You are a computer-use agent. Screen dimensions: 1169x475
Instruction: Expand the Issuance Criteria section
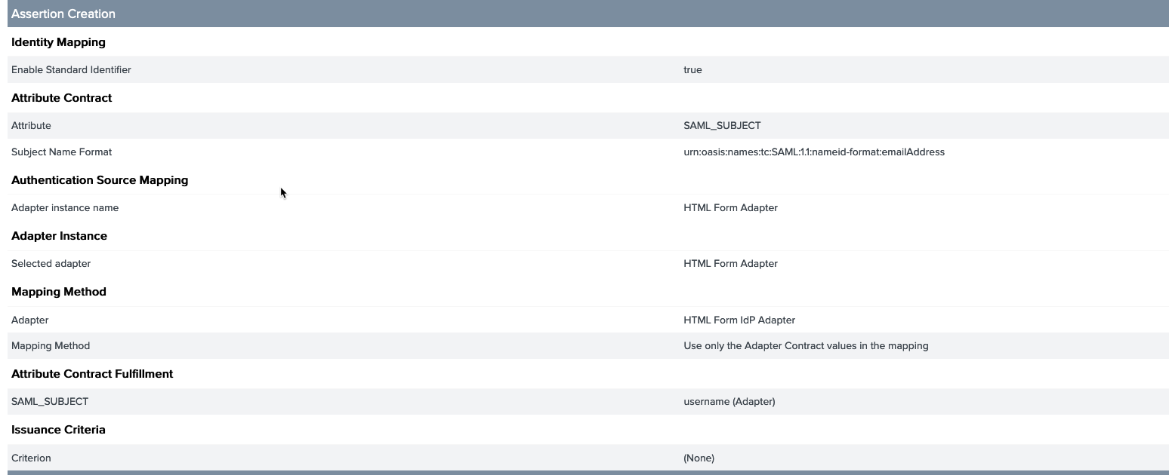coord(58,430)
